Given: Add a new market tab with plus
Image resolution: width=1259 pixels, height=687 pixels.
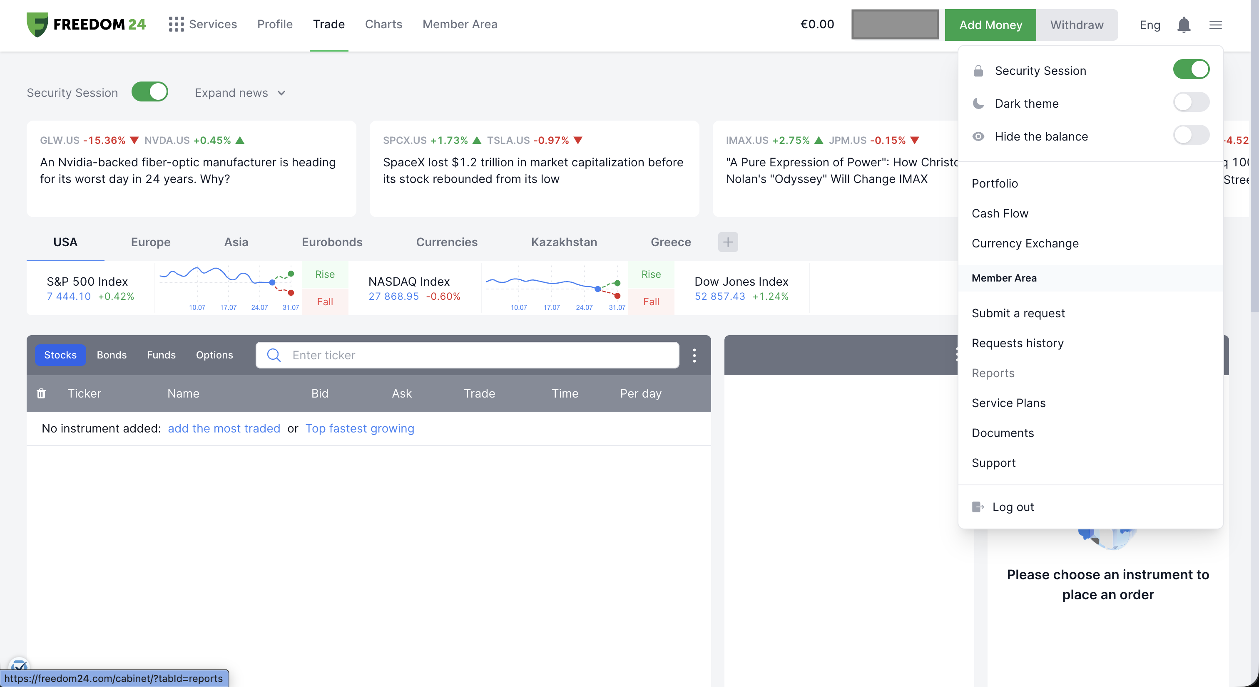Looking at the screenshot, I should (x=728, y=242).
